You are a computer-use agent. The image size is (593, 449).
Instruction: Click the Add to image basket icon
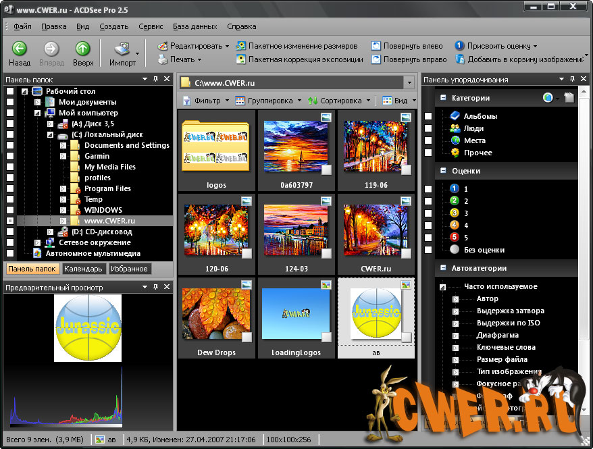459,59
